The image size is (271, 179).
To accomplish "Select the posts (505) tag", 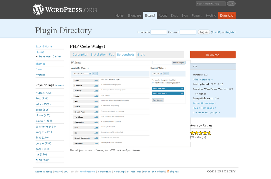I will [42, 110].
